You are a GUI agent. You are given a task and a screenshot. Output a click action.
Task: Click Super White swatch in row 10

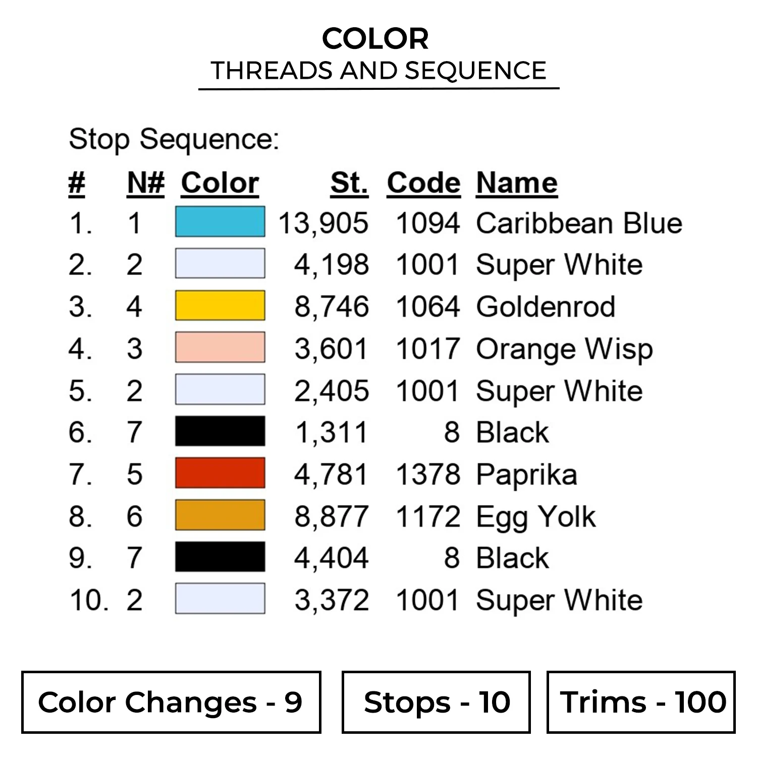(220, 599)
